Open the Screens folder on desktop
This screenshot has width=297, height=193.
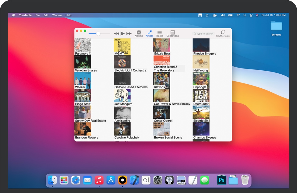pyautogui.click(x=276, y=26)
